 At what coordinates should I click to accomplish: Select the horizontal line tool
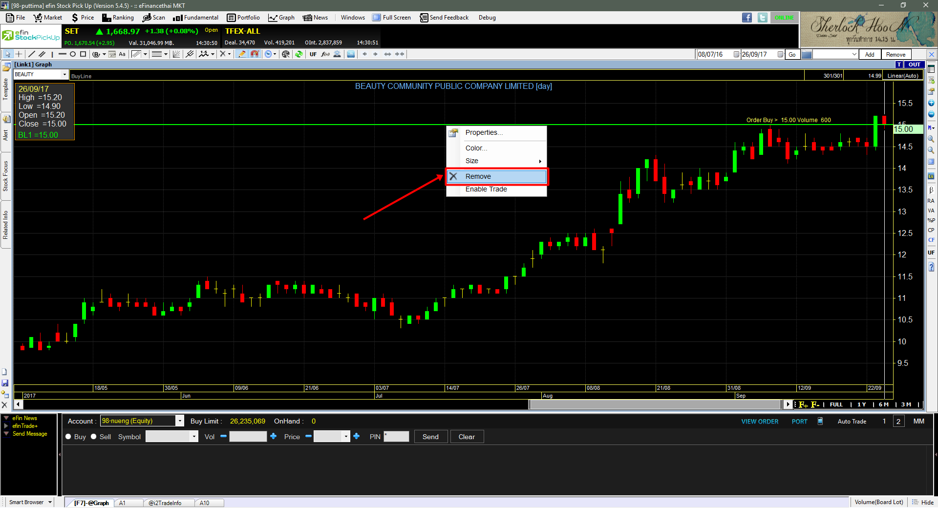[62, 54]
